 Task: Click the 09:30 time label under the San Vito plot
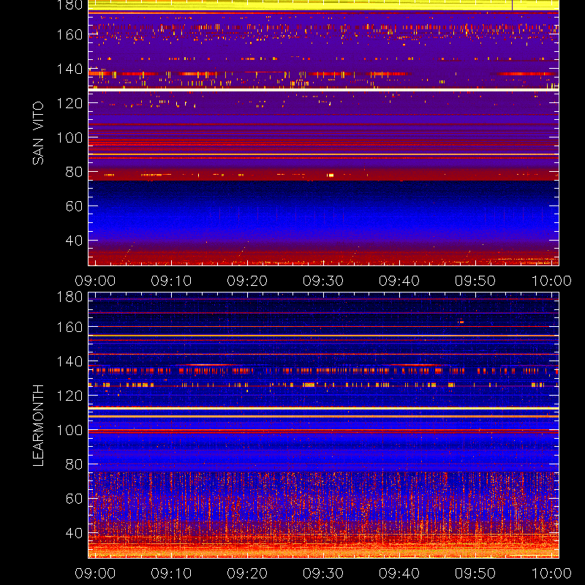(x=323, y=281)
